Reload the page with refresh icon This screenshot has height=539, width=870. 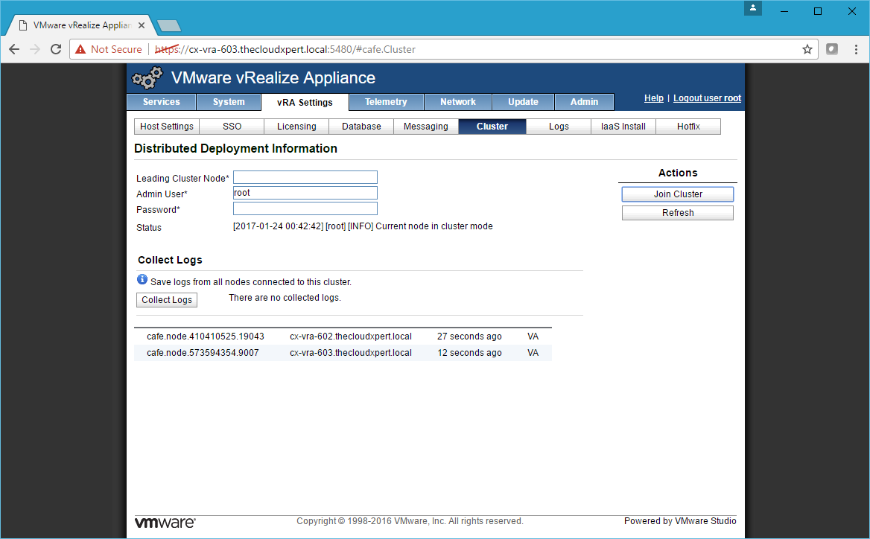55,49
